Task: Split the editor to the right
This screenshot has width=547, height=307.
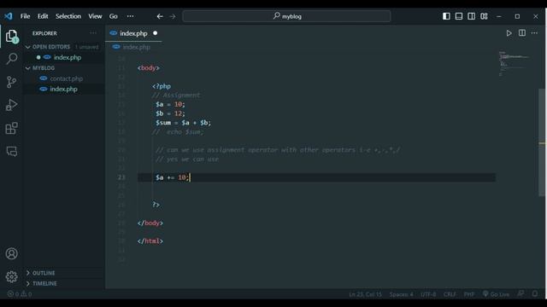Action: pyautogui.click(x=522, y=33)
